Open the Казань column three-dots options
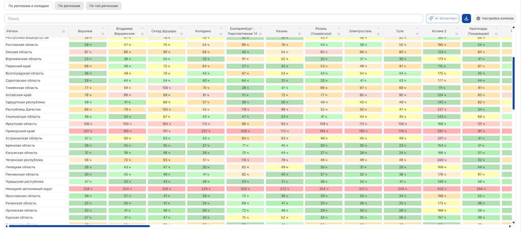Screen dimensions: 521x231 (x=300, y=28)
